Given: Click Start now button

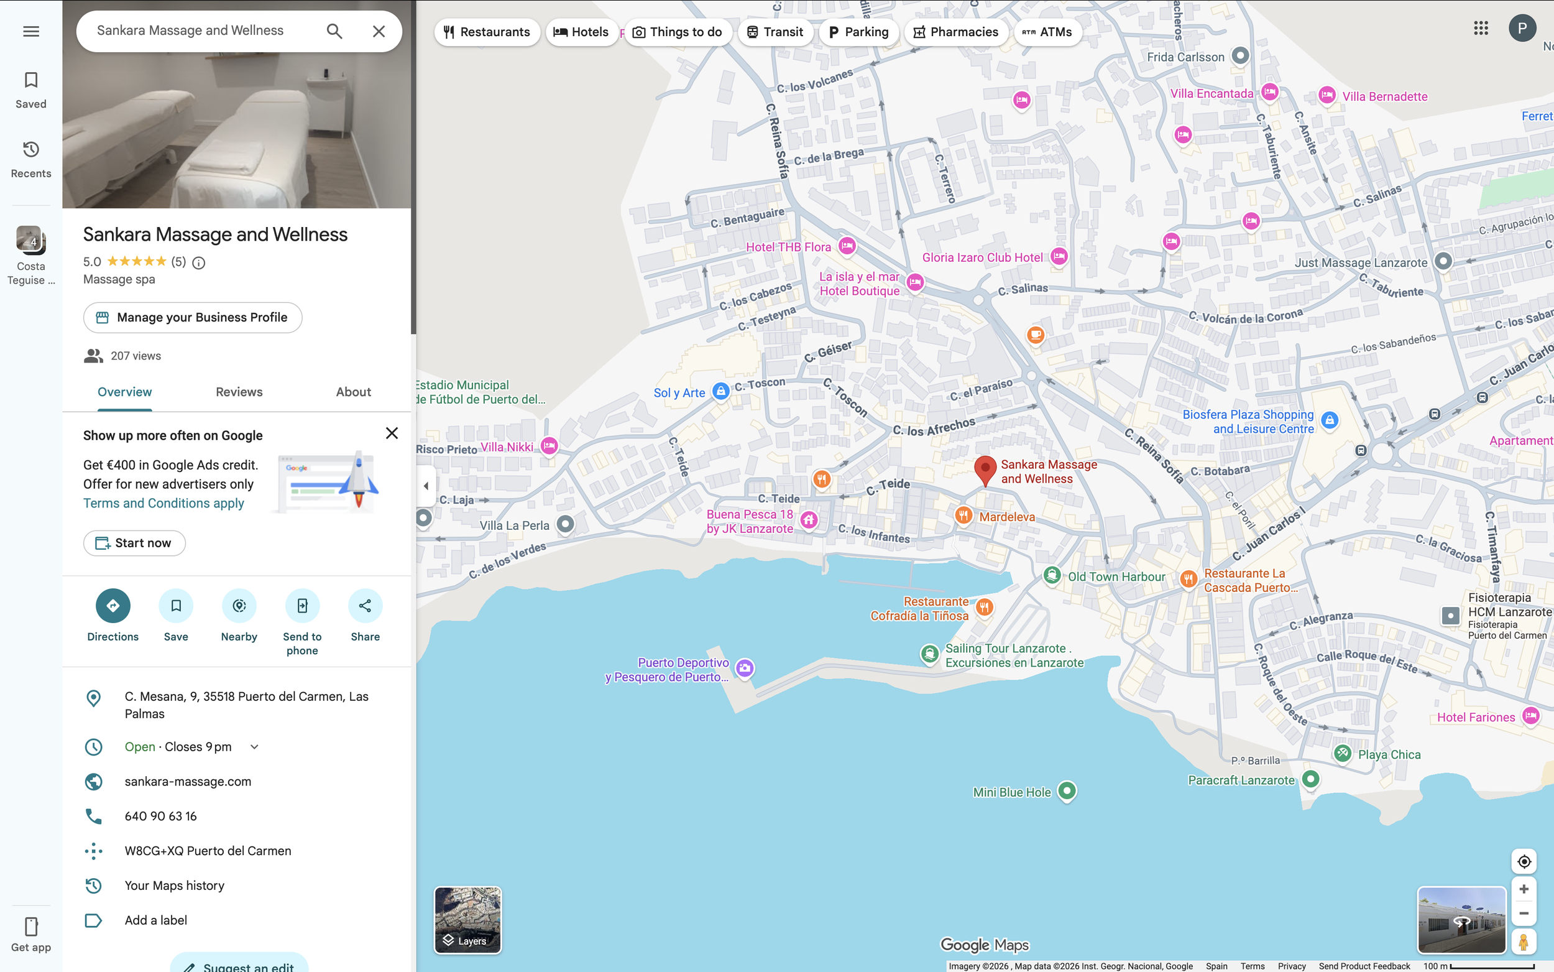Looking at the screenshot, I should [x=134, y=544].
